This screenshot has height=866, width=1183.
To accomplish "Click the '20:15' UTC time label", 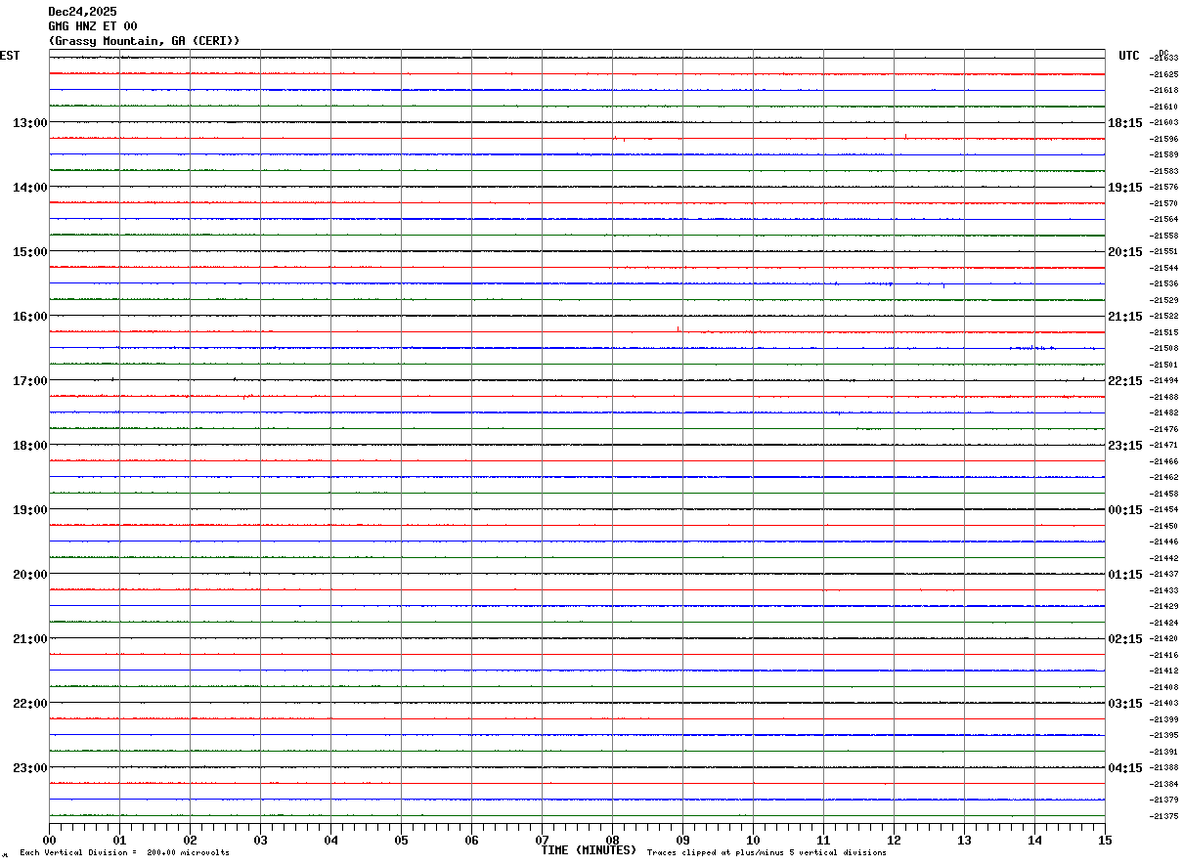I will (x=1124, y=252).
